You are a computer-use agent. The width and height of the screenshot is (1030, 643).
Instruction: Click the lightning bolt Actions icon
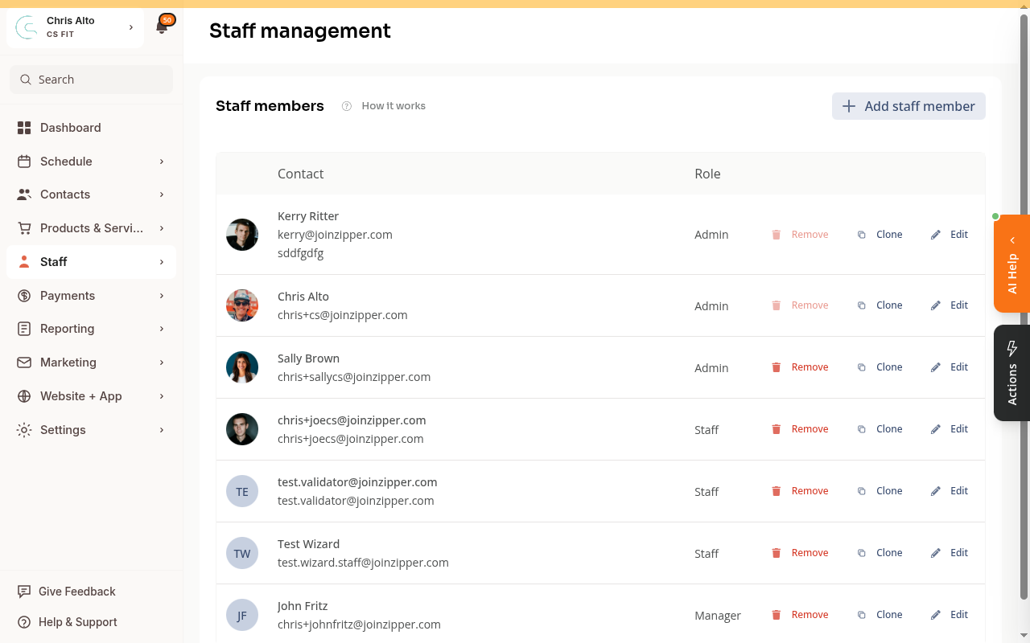point(1012,348)
